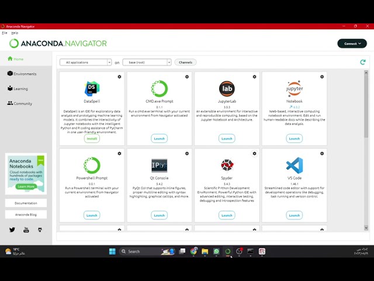Launch VS Code

(295, 215)
